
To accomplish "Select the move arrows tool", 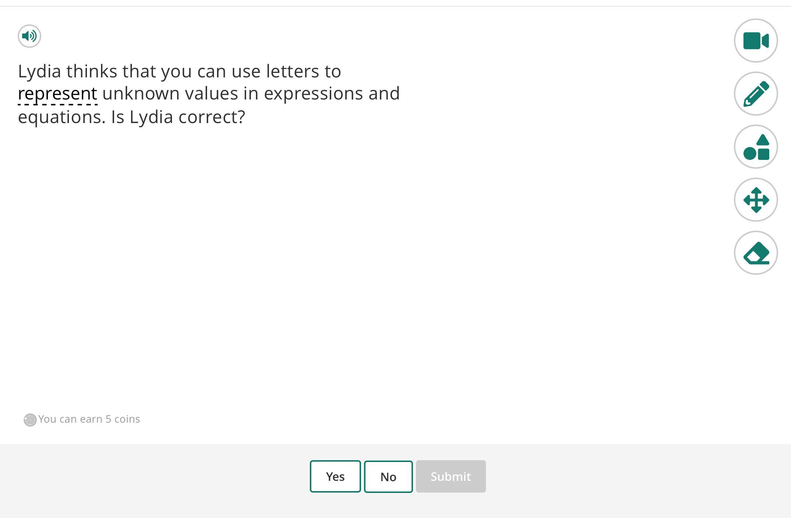I will pos(756,200).
